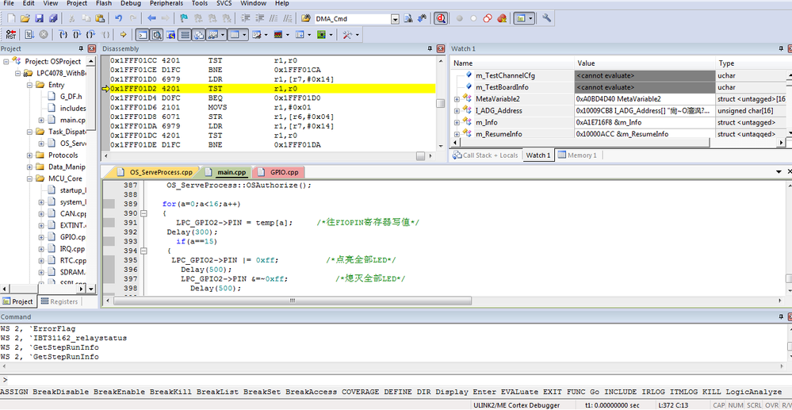Viewport: 792px width, 410px height.
Task: Toggle the Command Window button
Action: coord(143,35)
